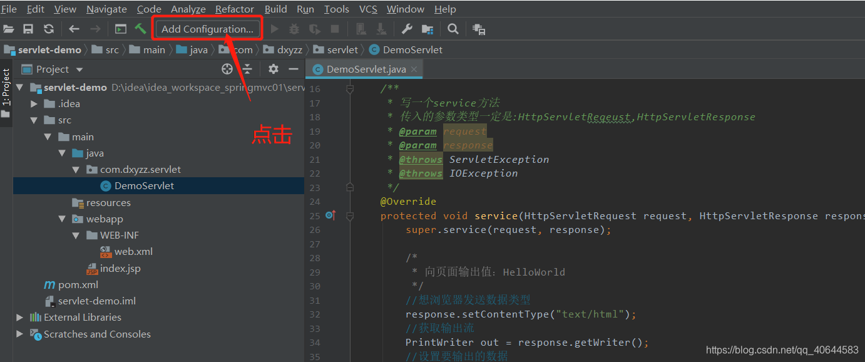Click the Run with Coverage icon
865x362 pixels.
[x=315, y=29]
